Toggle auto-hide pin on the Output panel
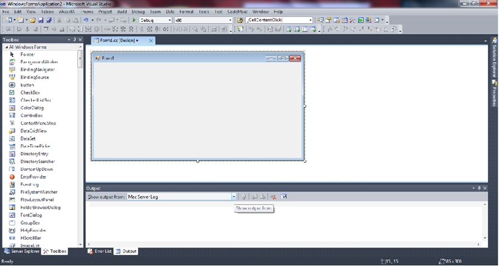 [x=479, y=189]
